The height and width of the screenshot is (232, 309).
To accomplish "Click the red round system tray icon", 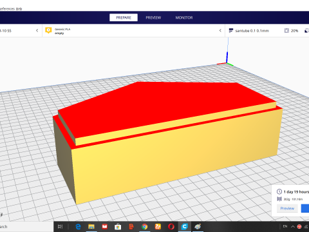I will [299, 227].
